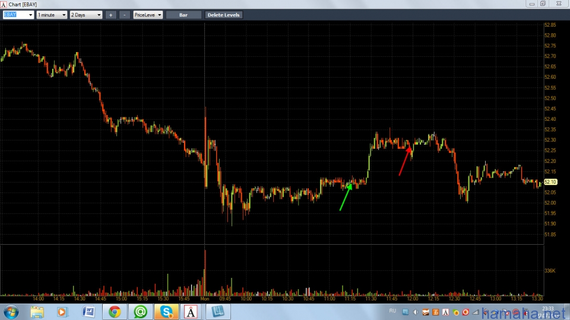The height and width of the screenshot is (320, 570).
Task: Open Microsoft Word from the taskbar
Action: tap(88, 312)
